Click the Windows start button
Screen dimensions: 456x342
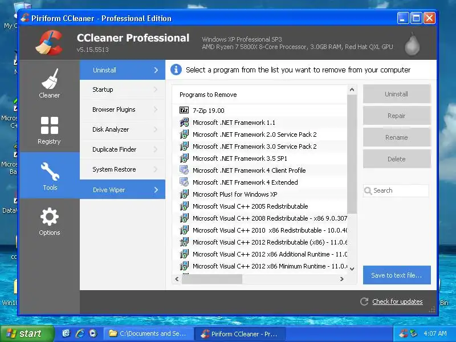(27, 333)
